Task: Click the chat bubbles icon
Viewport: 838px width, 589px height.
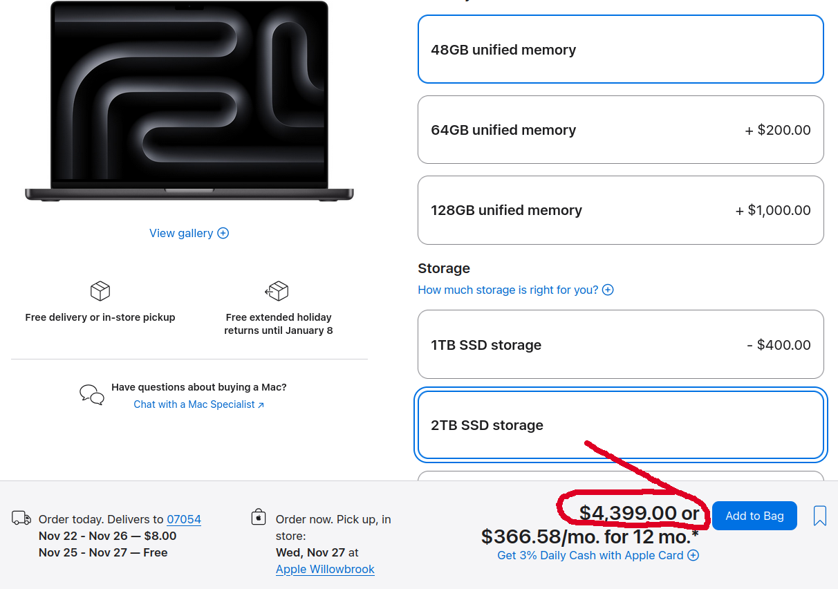Action: pos(92,395)
